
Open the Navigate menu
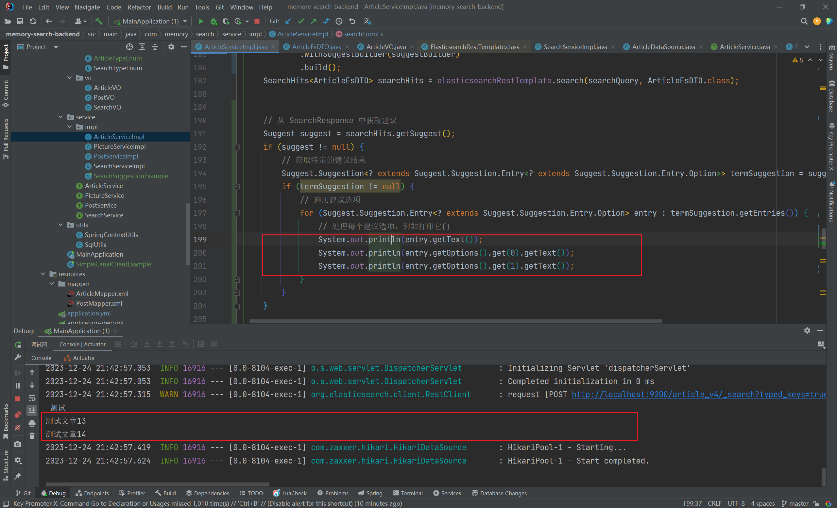point(87,7)
